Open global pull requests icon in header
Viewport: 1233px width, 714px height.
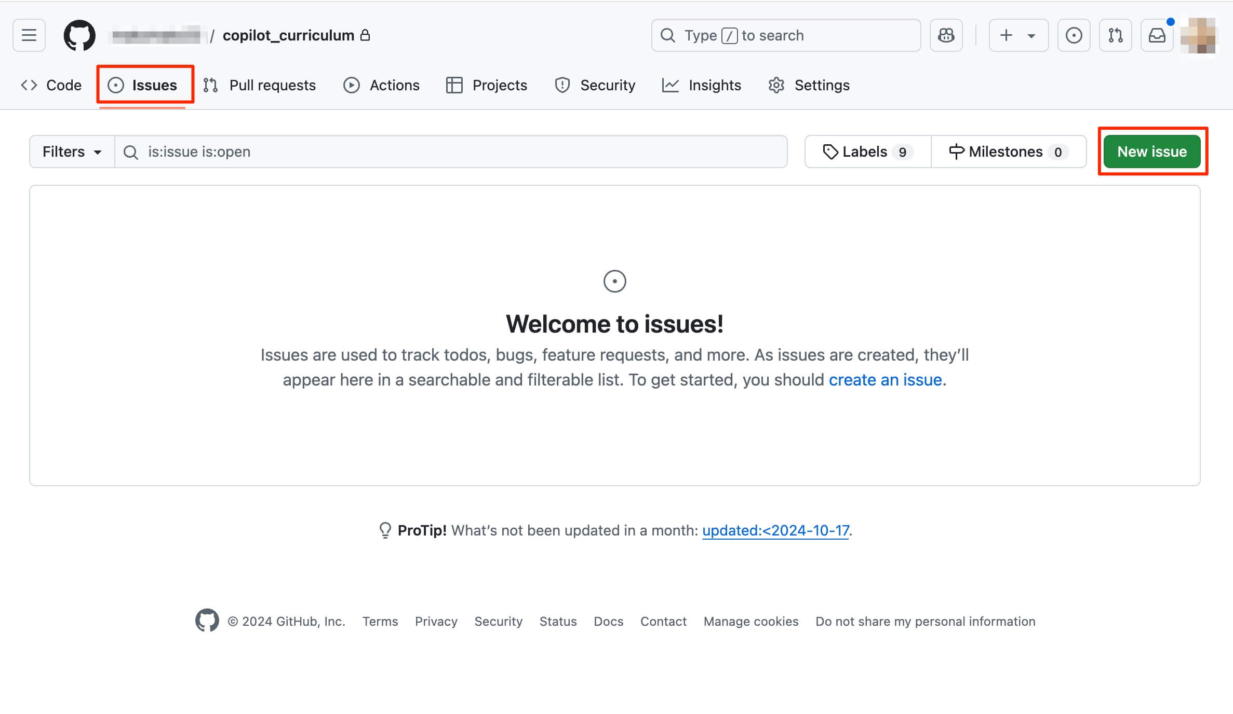1115,35
